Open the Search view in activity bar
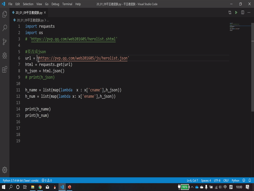Screen dimensions: 254x191 [x=5, y=28]
